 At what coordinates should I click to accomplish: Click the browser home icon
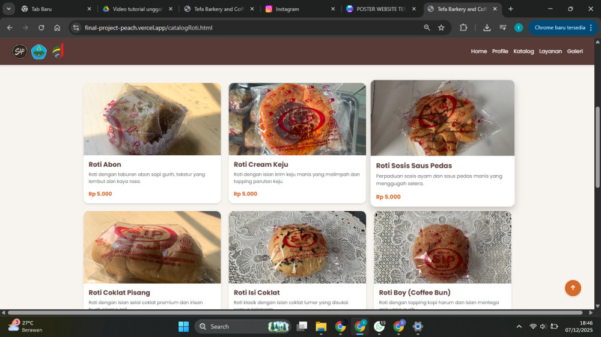(57, 28)
